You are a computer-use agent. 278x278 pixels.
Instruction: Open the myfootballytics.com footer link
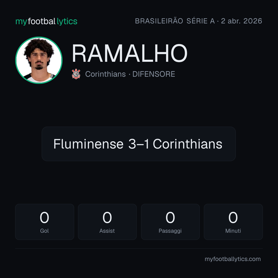(x=233, y=259)
